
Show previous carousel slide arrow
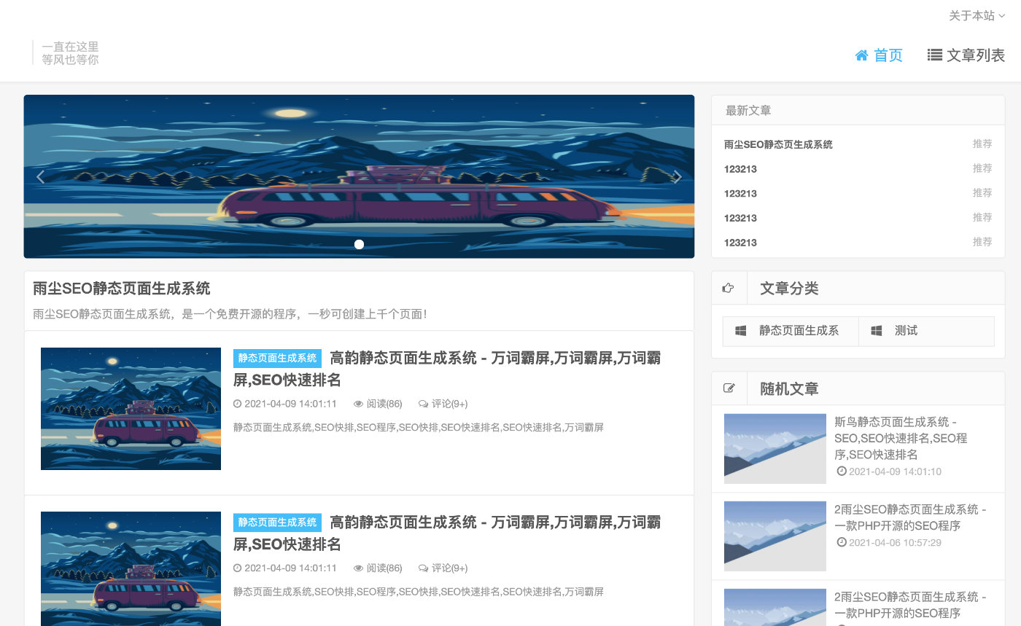(41, 176)
